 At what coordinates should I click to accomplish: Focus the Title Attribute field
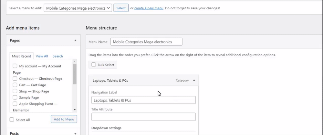tap(143, 117)
